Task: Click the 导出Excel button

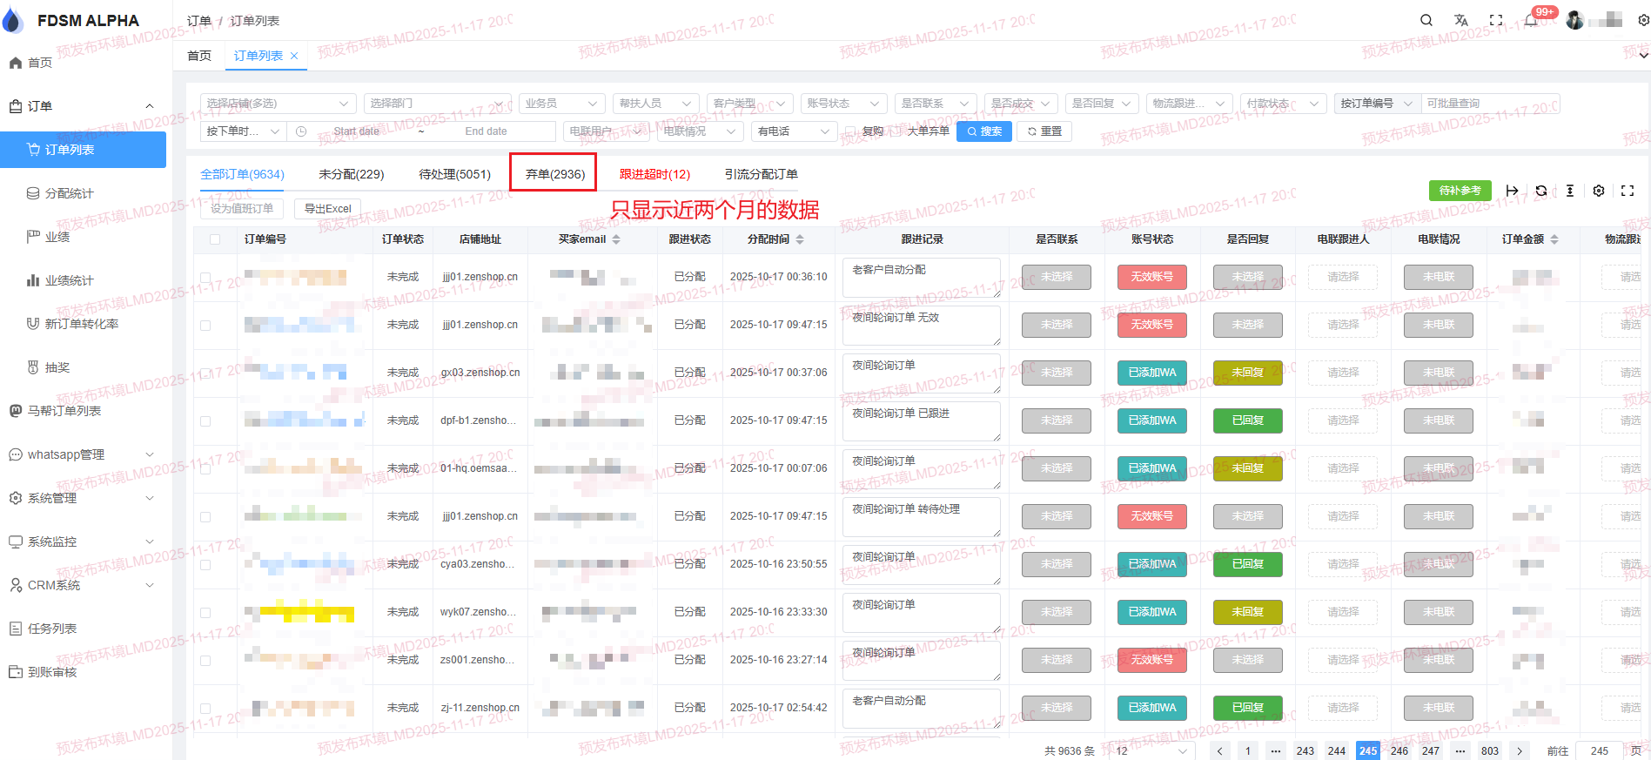Action: [327, 209]
